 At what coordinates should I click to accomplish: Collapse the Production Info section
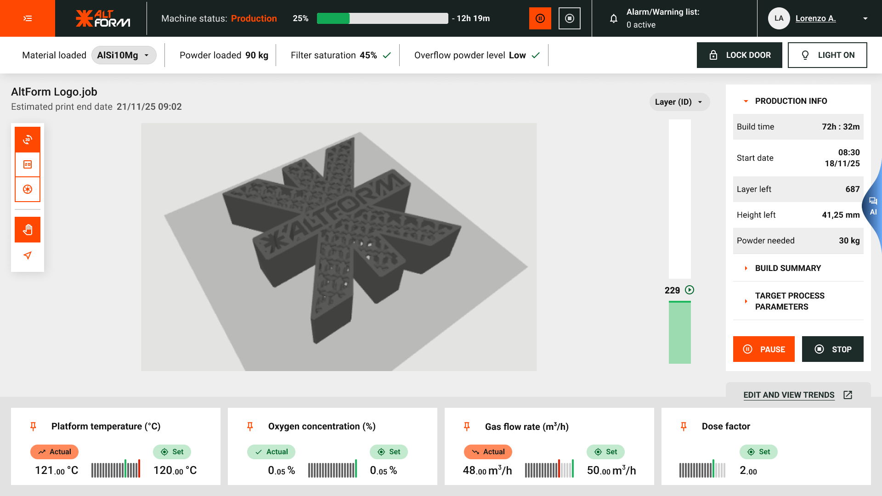coord(798,101)
